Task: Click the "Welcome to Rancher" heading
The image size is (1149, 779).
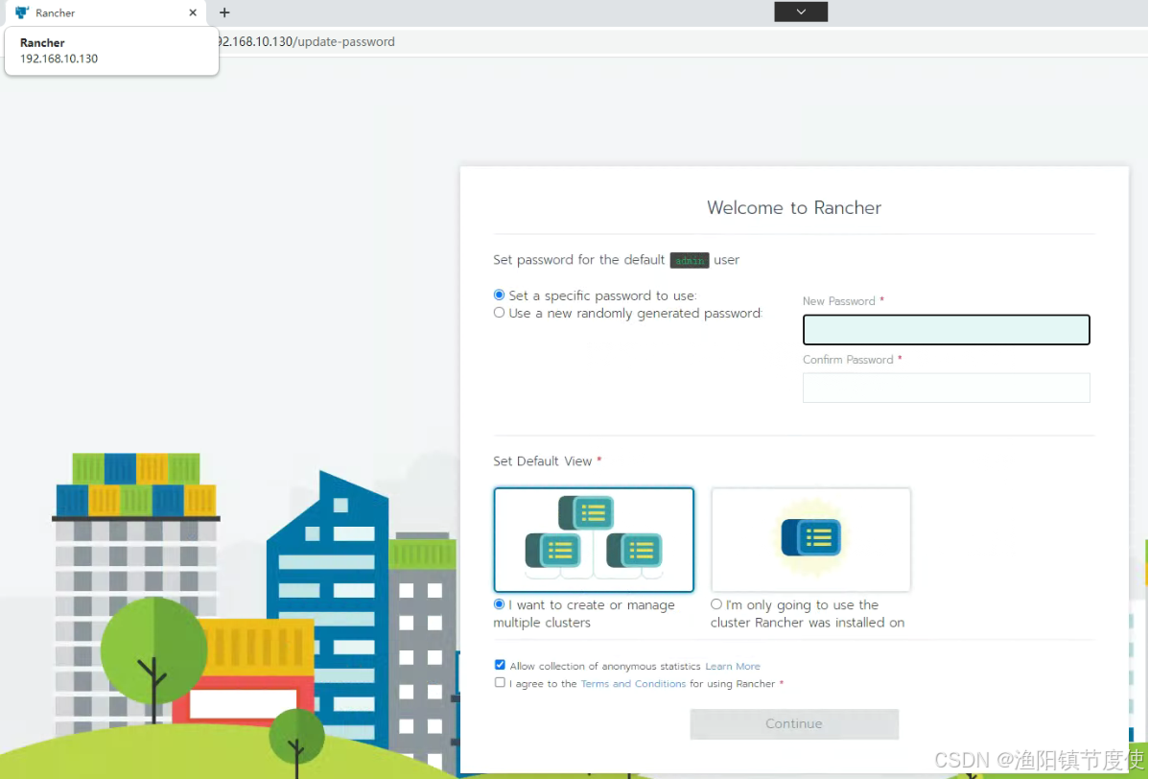Action: pyautogui.click(x=793, y=207)
